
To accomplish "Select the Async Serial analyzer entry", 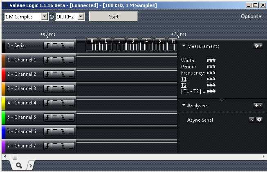I will click(x=200, y=120).
